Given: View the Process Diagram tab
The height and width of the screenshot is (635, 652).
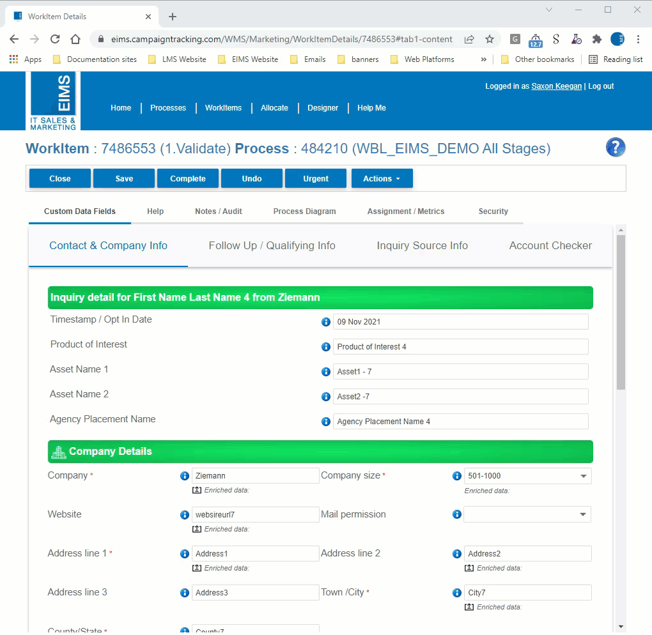Looking at the screenshot, I should pyautogui.click(x=304, y=211).
